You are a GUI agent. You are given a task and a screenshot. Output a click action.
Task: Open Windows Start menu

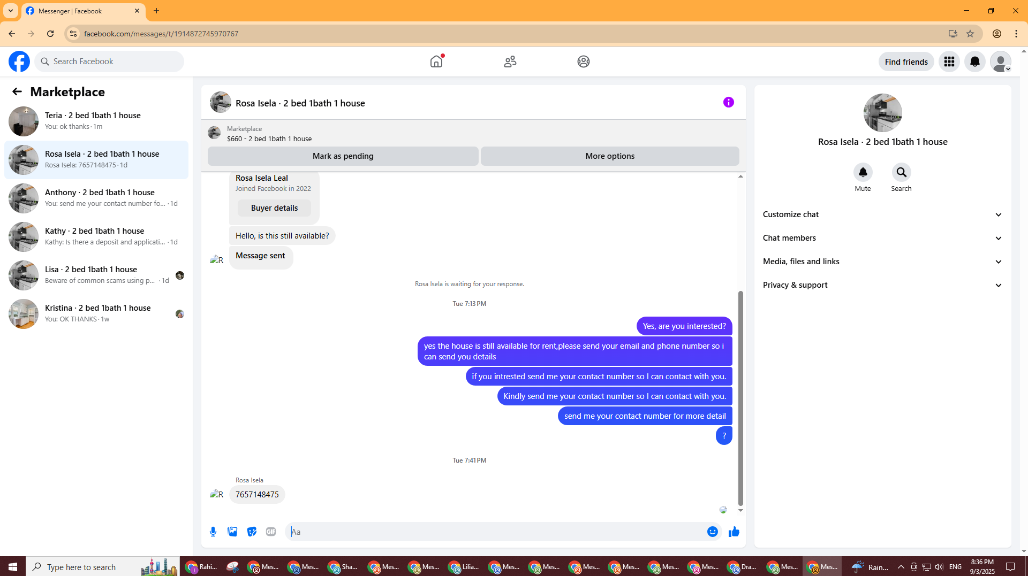click(13, 567)
